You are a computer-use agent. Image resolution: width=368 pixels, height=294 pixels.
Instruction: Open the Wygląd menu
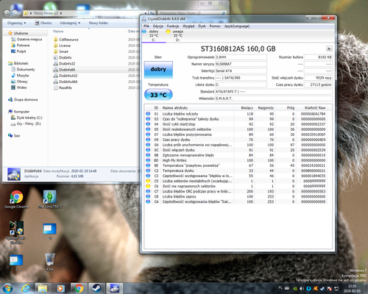(188, 26)
